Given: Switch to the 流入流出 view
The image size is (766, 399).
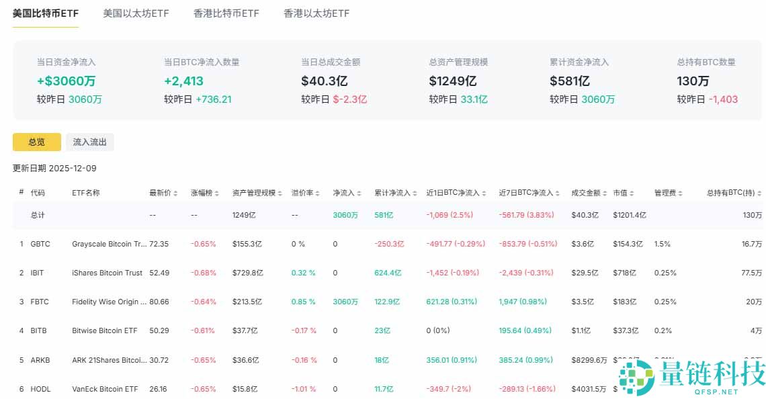Looking at the screenshot, I should pos(89,142).
